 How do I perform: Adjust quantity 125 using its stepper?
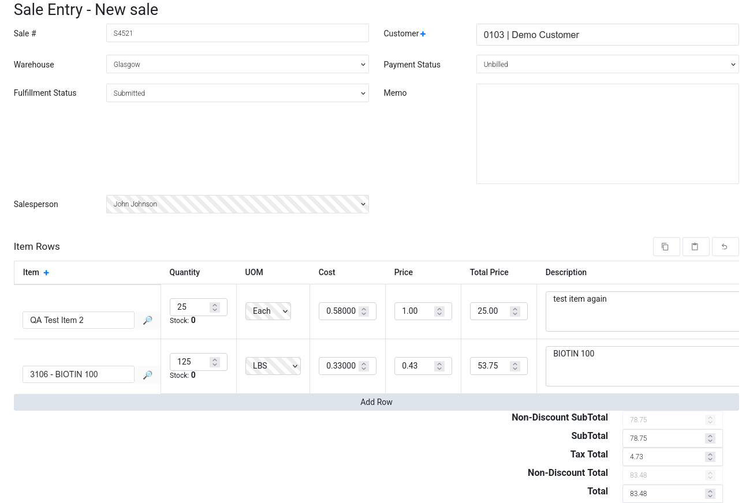click(x=214, y=362)
